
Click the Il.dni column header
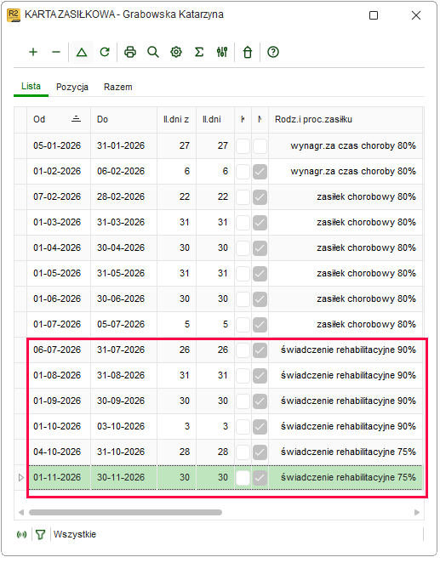pos(215,120)
